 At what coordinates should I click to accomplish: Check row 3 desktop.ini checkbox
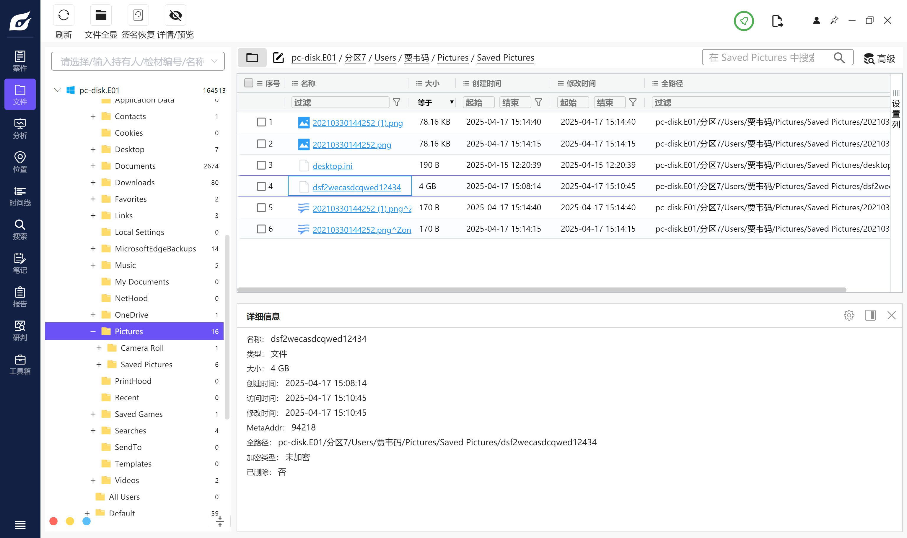261,165
